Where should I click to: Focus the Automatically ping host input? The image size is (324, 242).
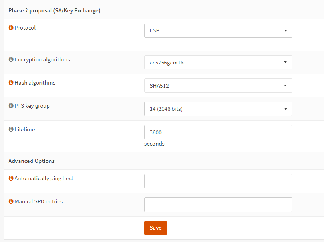(218, 181)
